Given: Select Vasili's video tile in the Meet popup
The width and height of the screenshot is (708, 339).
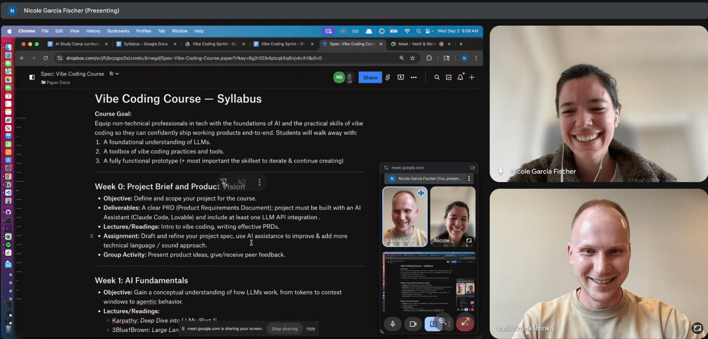Looking at the screenshot, I should pos(405,216).
